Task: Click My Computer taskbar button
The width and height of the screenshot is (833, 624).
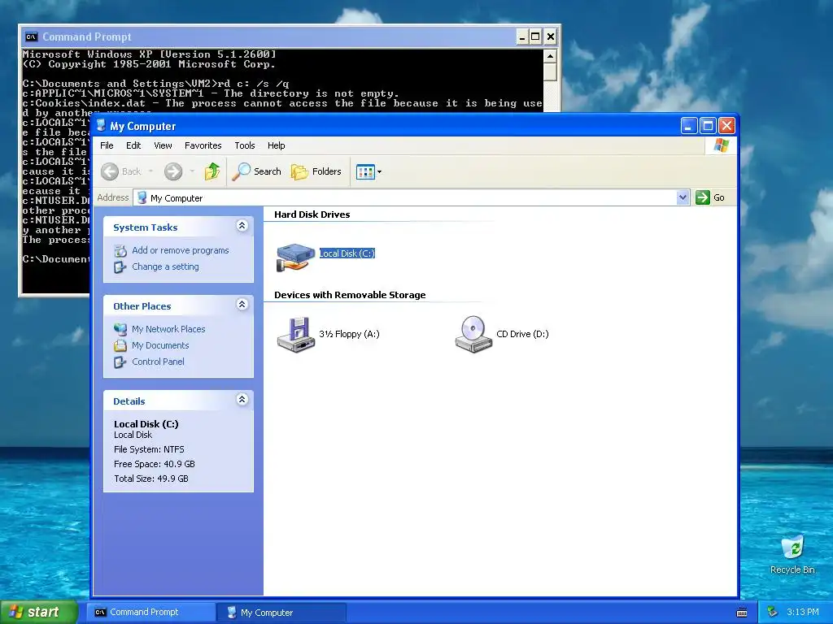Action: (x=281, y=613)
